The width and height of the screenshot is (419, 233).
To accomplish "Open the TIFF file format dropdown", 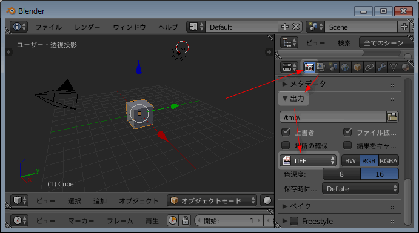I will (x=308, y=160).
